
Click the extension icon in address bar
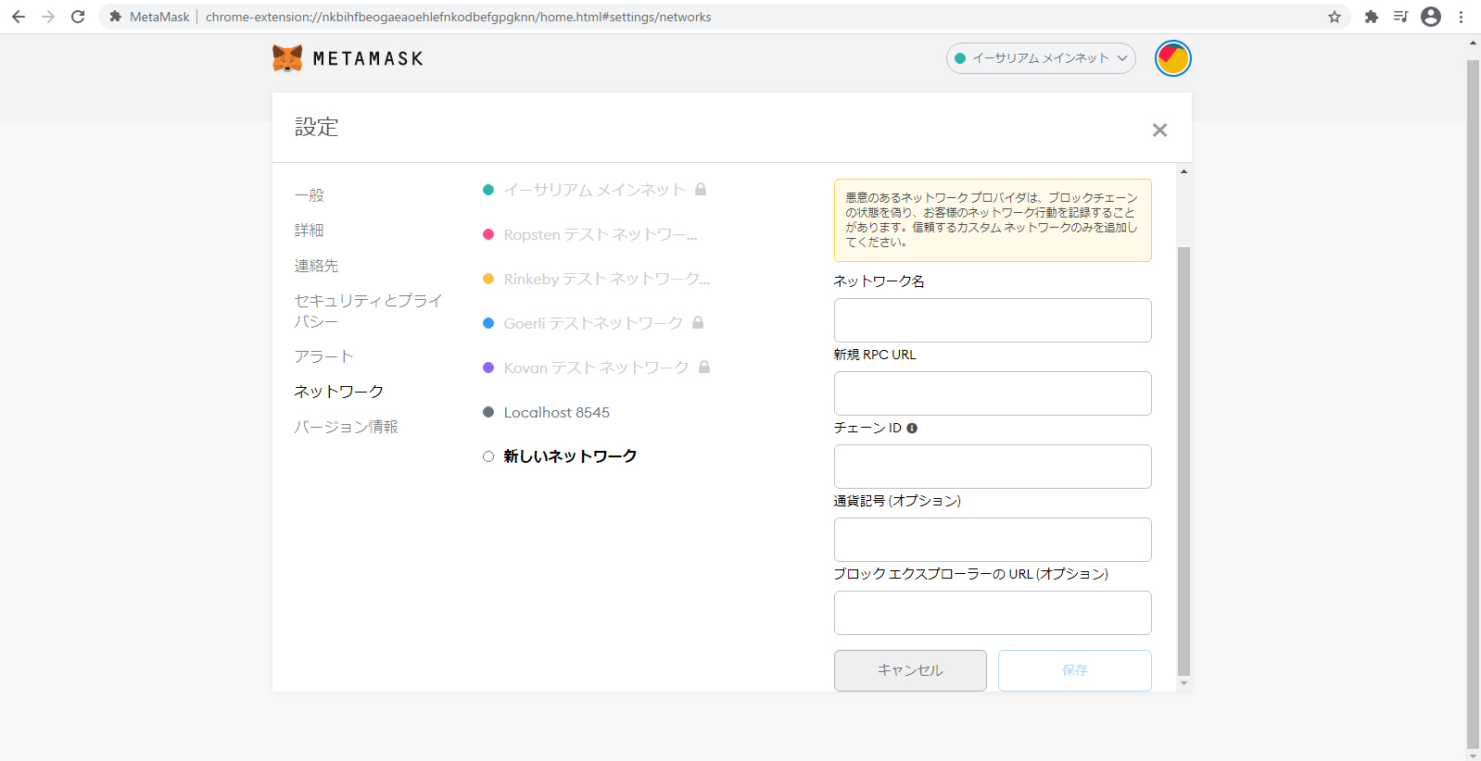[x=116, y=17]
